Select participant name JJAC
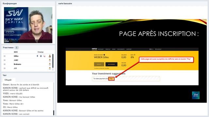This screenshot has height=117, width=209. click(x=16, y=60)
